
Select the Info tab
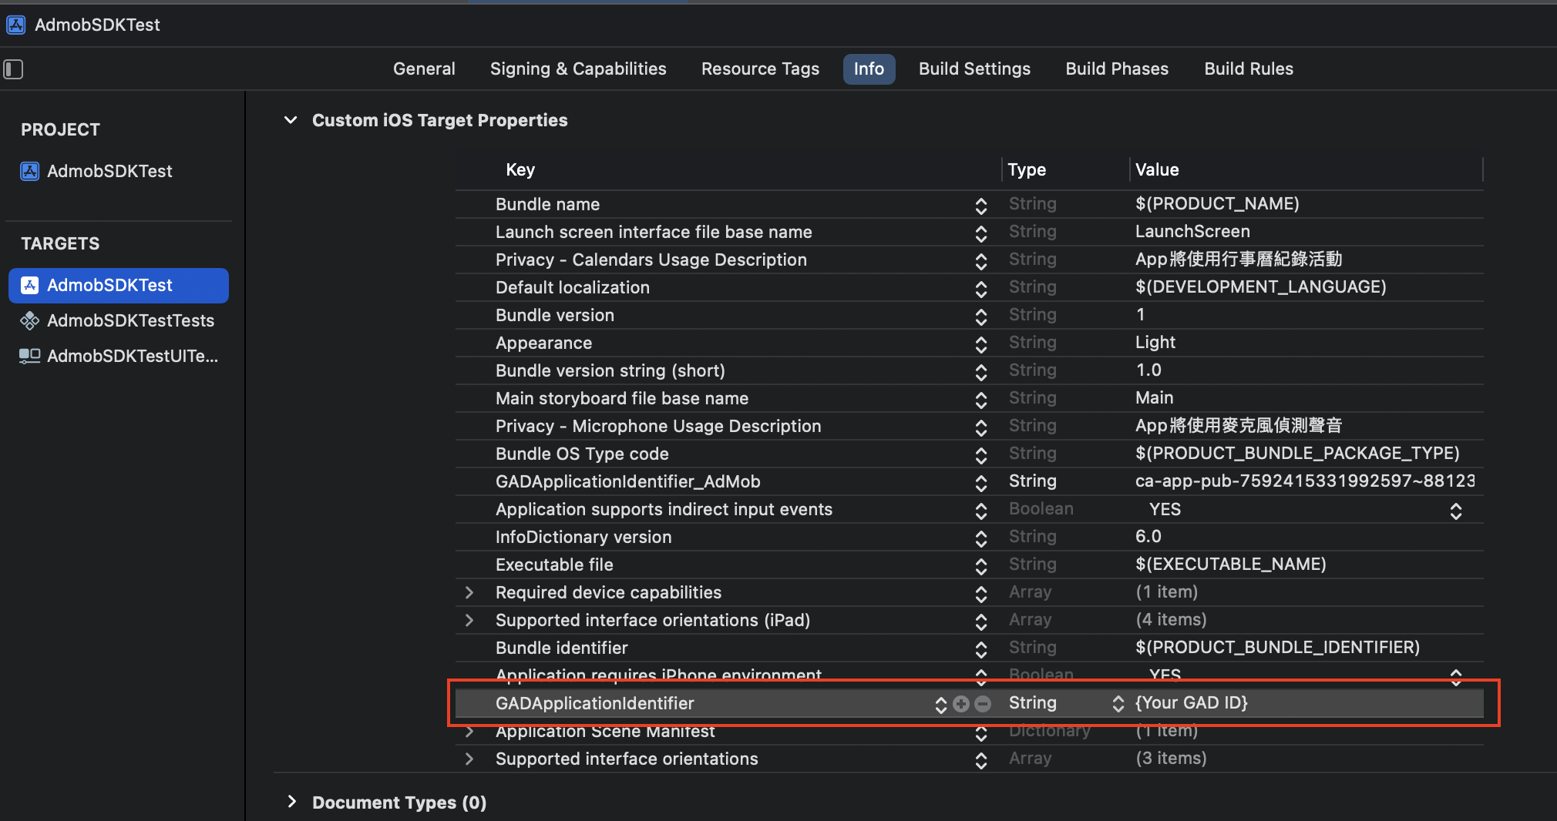pyautogui.click(x=869, y=69)
